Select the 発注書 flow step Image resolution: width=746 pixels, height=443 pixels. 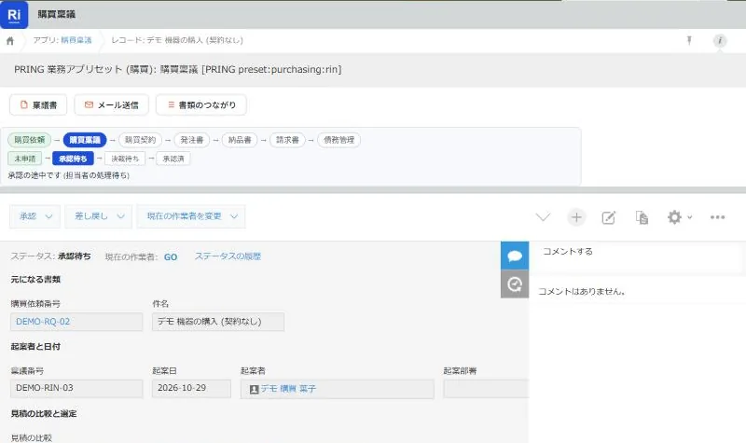coord(192,140)
